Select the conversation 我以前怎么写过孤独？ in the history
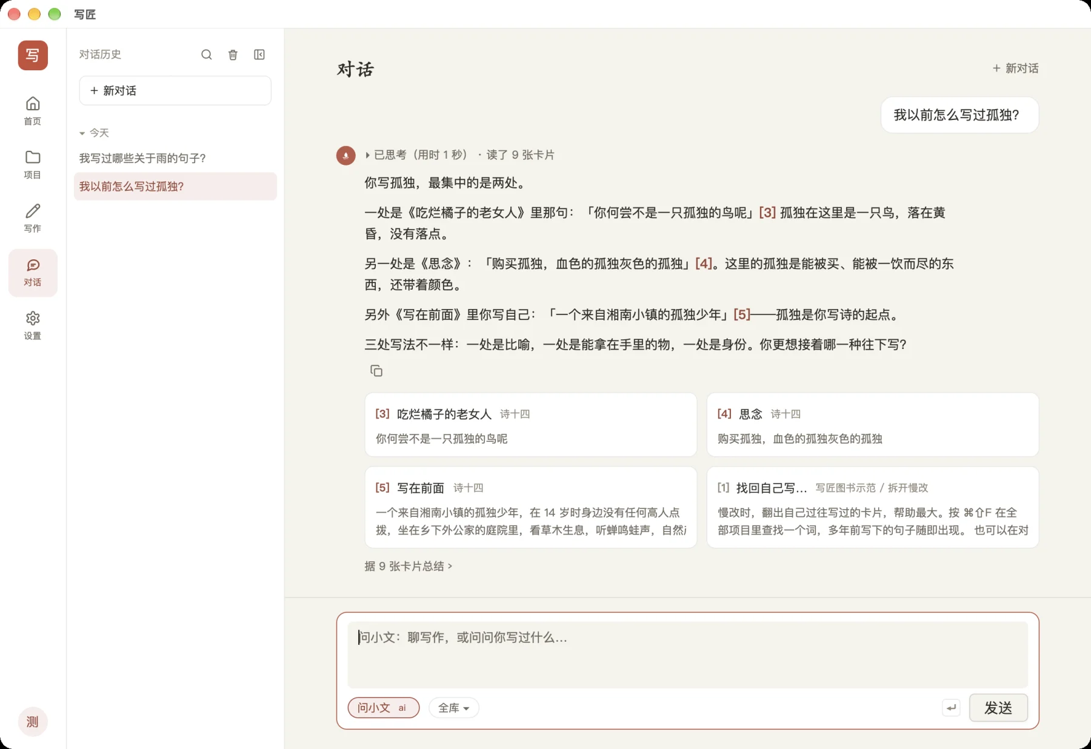This screenshot has width=1091, height=749. tap(175, 186)
